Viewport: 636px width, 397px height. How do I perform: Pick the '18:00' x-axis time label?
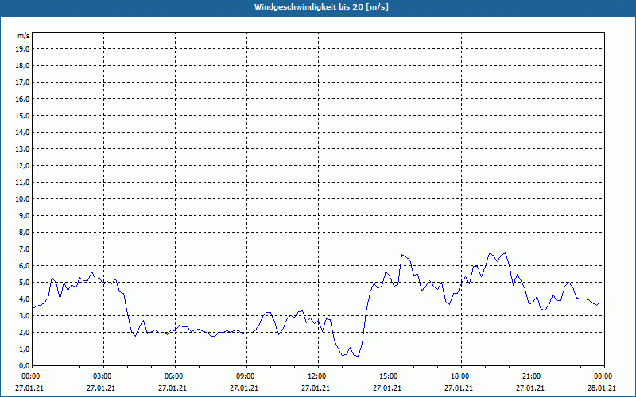click(x=460, y=376)
